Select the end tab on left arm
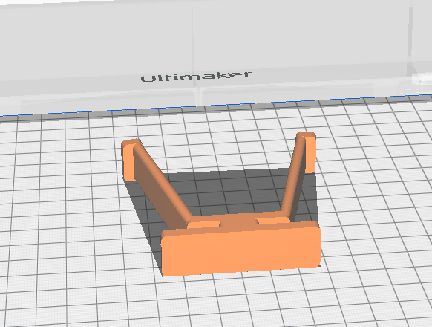432x327 pixels. pos(128,161)
